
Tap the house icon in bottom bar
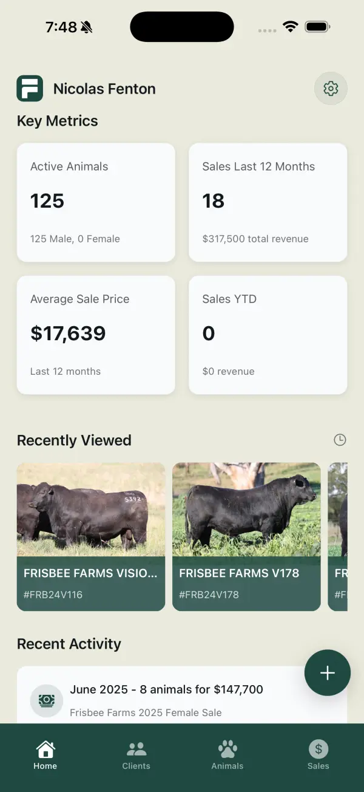click(x=45, y=749)
